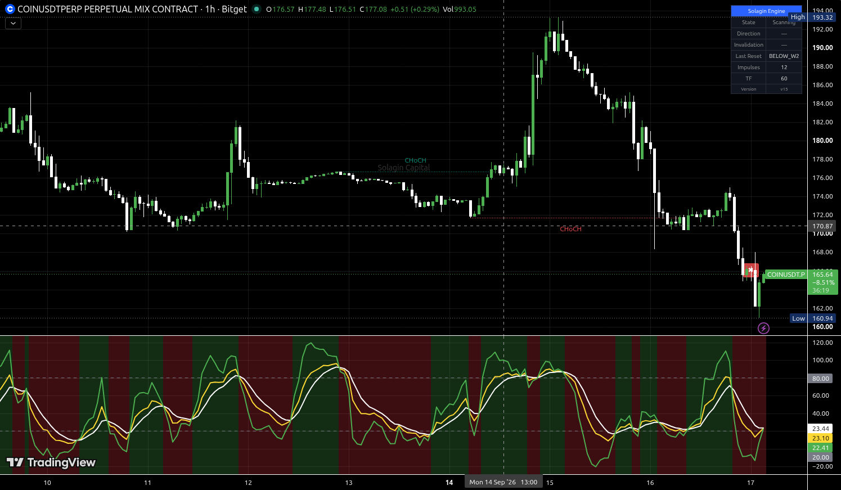Click the v15 version cell
Viewport: 841px width, 490px height.
click(x=784, y=89)
